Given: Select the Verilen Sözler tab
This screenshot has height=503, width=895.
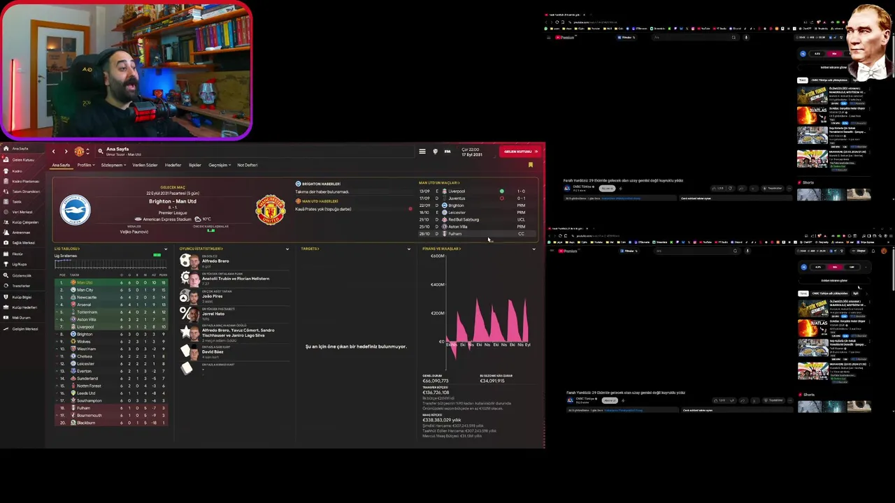Looking at the screenshot, I should pyautogui.click(x=145, y=165).
